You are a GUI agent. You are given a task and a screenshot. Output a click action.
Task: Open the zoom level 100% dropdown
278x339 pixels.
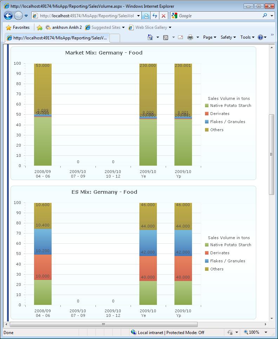pyautogui.click(x=266, y=332)
